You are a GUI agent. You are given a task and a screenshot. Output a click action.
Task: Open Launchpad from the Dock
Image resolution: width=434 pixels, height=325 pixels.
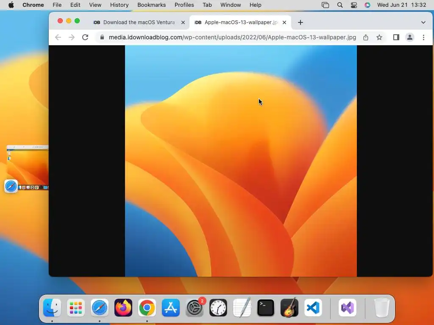click(76, 308)
